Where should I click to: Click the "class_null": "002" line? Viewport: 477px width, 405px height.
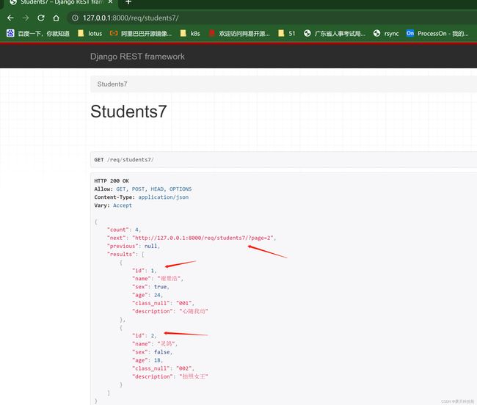click(x=163, y=368)
